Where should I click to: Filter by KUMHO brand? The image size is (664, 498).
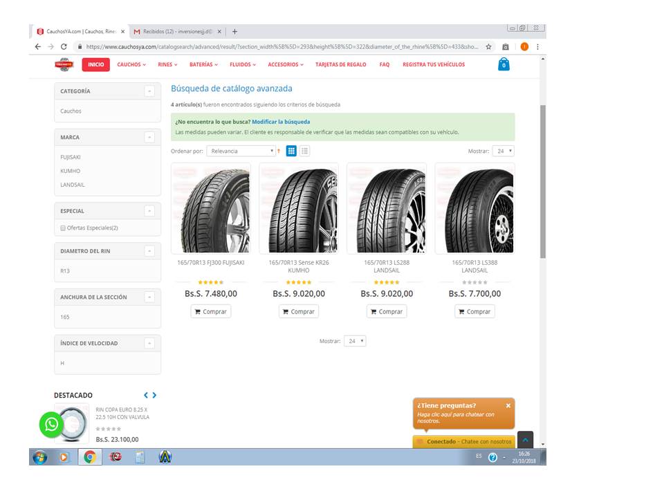pyautogui.click(x=71, y=171)
